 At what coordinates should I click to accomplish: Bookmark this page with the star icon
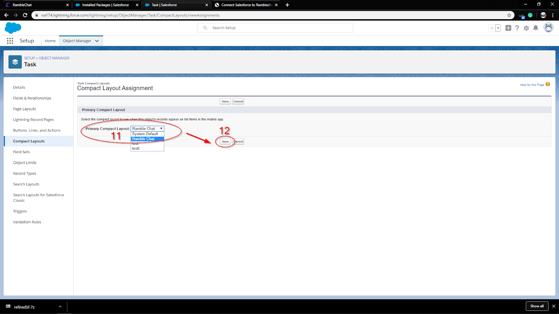pos(509,15)
